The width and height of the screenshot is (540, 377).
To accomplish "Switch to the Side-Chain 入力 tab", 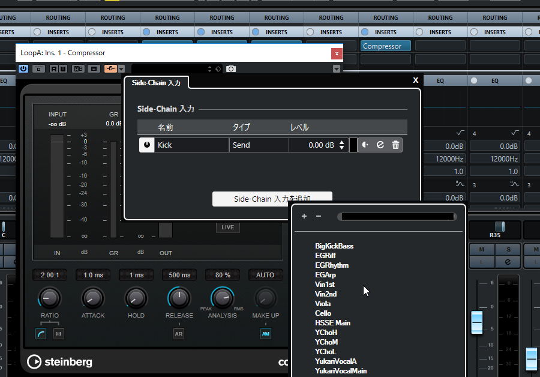I will (156, 83).
